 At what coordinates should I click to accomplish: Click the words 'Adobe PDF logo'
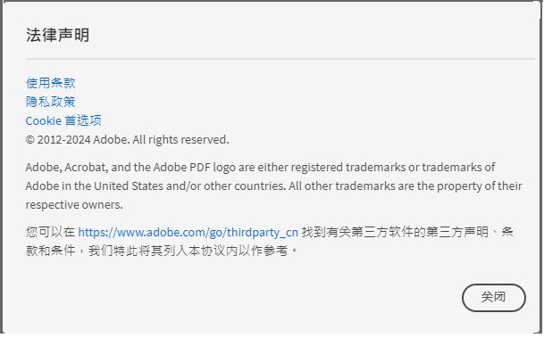[195, 168]
